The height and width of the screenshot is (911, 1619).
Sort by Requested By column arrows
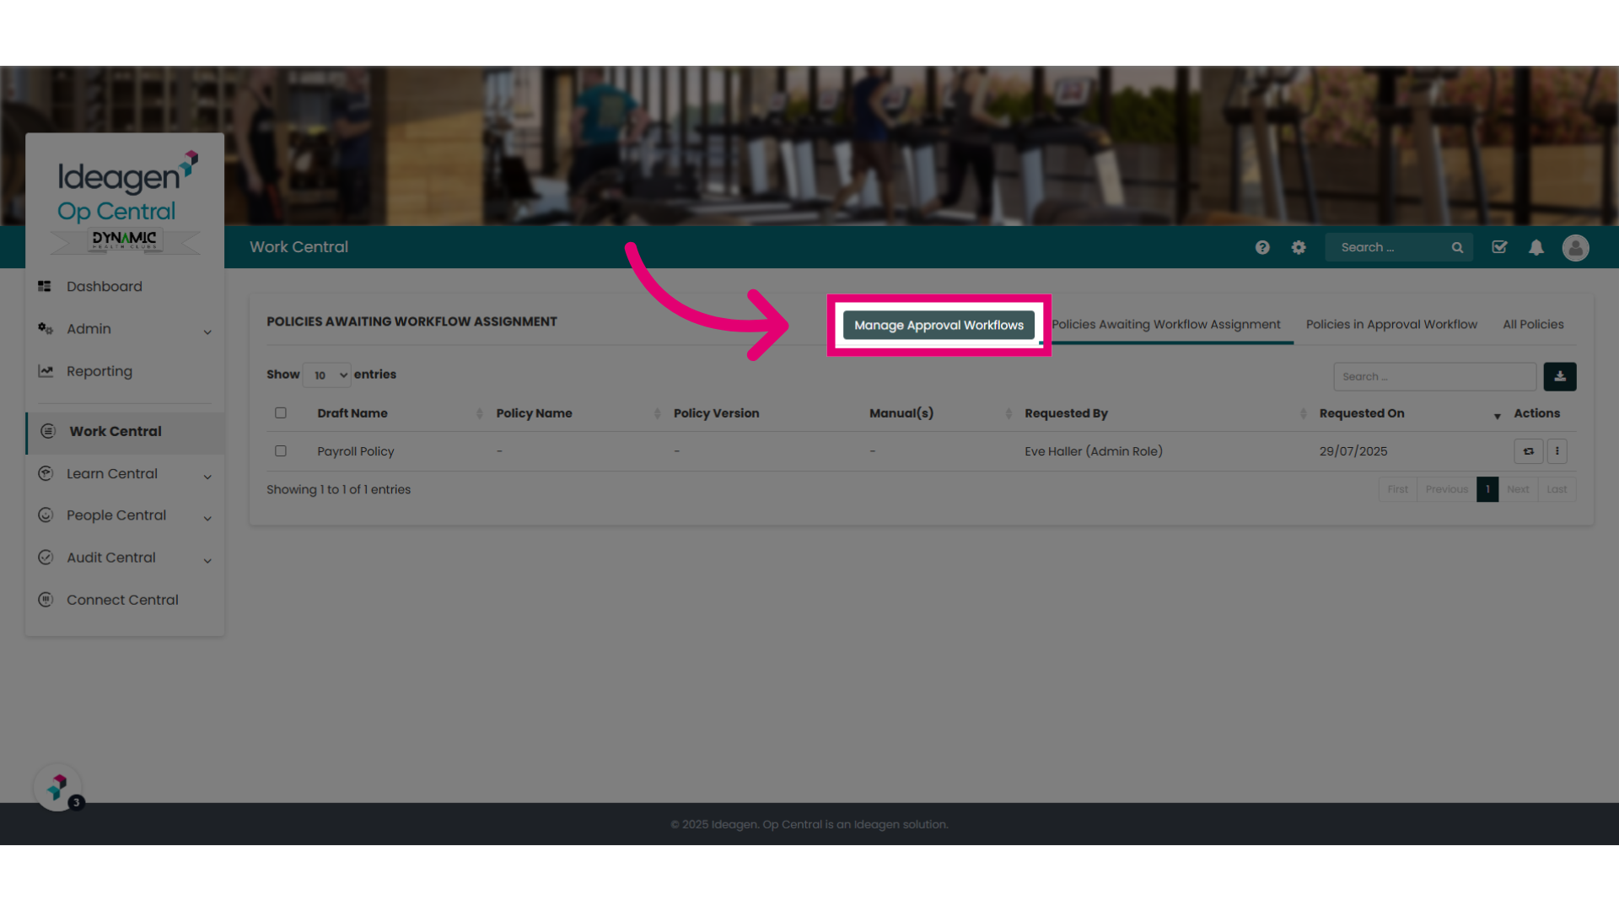click(x=1303, y=413)
